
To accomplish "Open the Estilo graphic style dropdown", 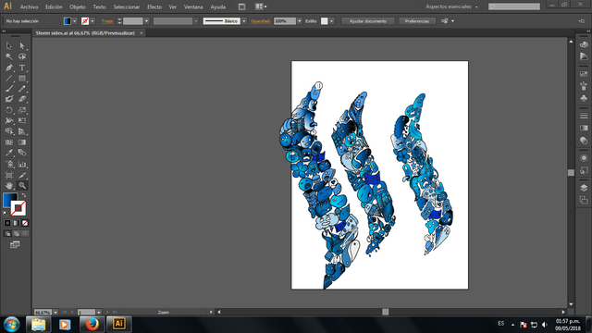I will pos(331,21).
